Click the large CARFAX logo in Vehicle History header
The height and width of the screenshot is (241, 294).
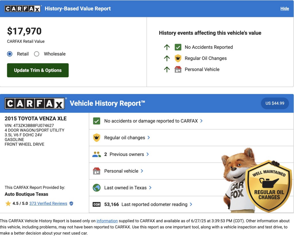[35, 103]
